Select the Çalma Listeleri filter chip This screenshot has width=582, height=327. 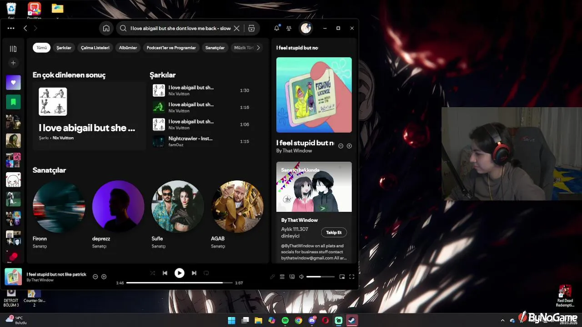pos(95,48)
